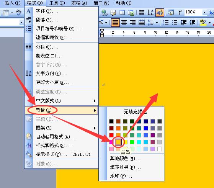The height and width of the screenshot is (188, 214).
Task: Click the Insert Hyperlink globe icon
Action: 105,13
